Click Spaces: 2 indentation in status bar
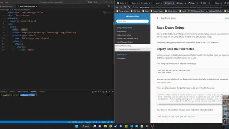The height and width of the screenshot is (129, 229). 88,122
